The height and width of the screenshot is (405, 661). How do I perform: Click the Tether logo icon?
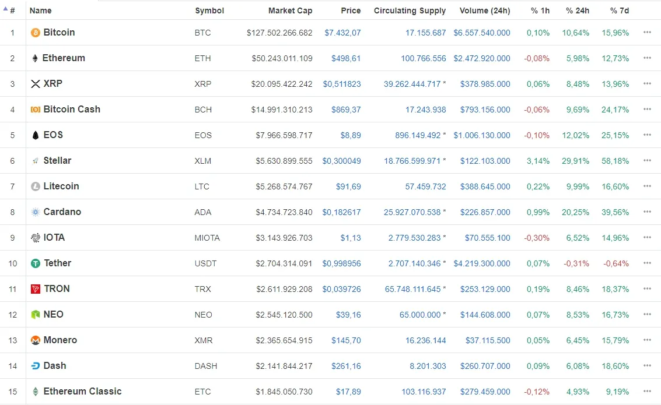[x=36, y=263]
